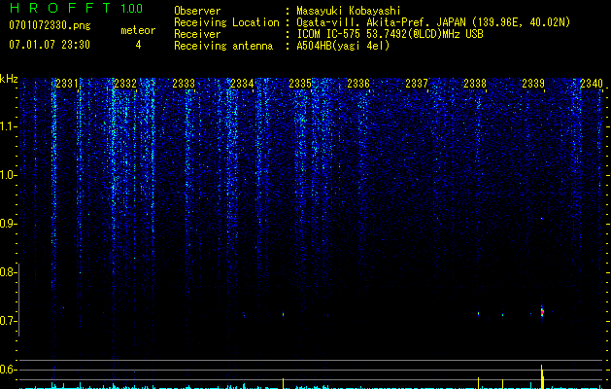This screenshot has width=611, height=389.
Task: Click the kHz axis unit label
Action: 9,79
